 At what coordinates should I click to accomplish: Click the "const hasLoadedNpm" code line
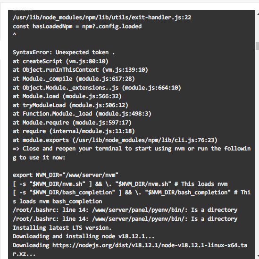pyautogui.click(x=77, y=26)
